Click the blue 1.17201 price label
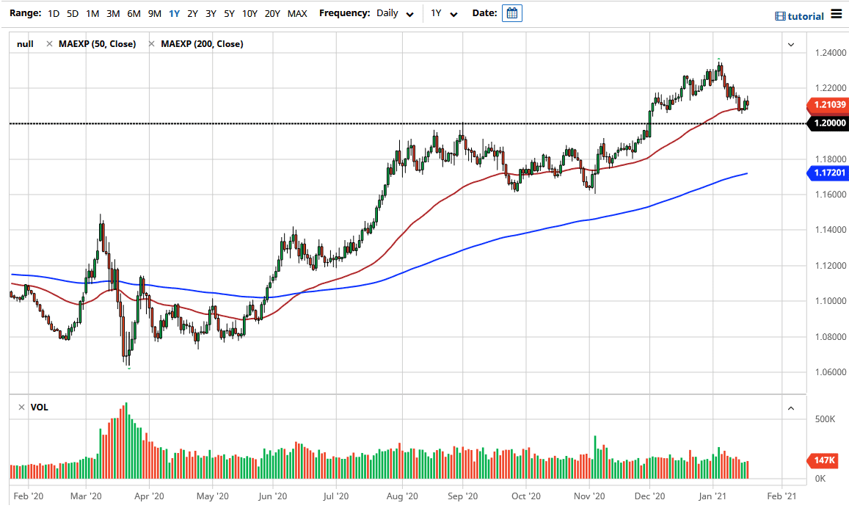Screen dimensions: 849x511 pos(828,173)
